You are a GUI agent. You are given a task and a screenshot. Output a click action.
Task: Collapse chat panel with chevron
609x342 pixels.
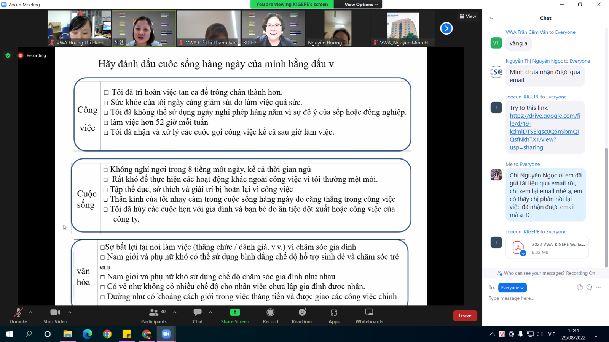tap(491, 18)
